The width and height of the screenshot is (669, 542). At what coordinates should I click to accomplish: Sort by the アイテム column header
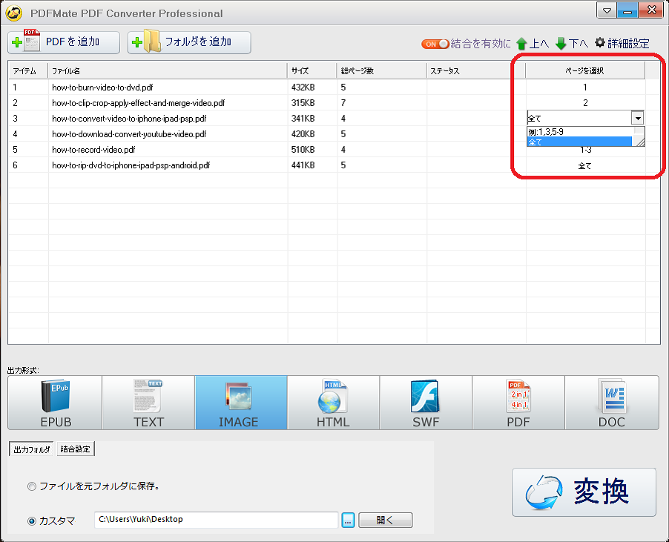[28, 70]
